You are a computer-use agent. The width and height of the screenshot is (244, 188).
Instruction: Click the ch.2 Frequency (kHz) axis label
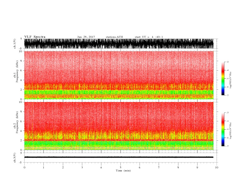tap(16, 122)
